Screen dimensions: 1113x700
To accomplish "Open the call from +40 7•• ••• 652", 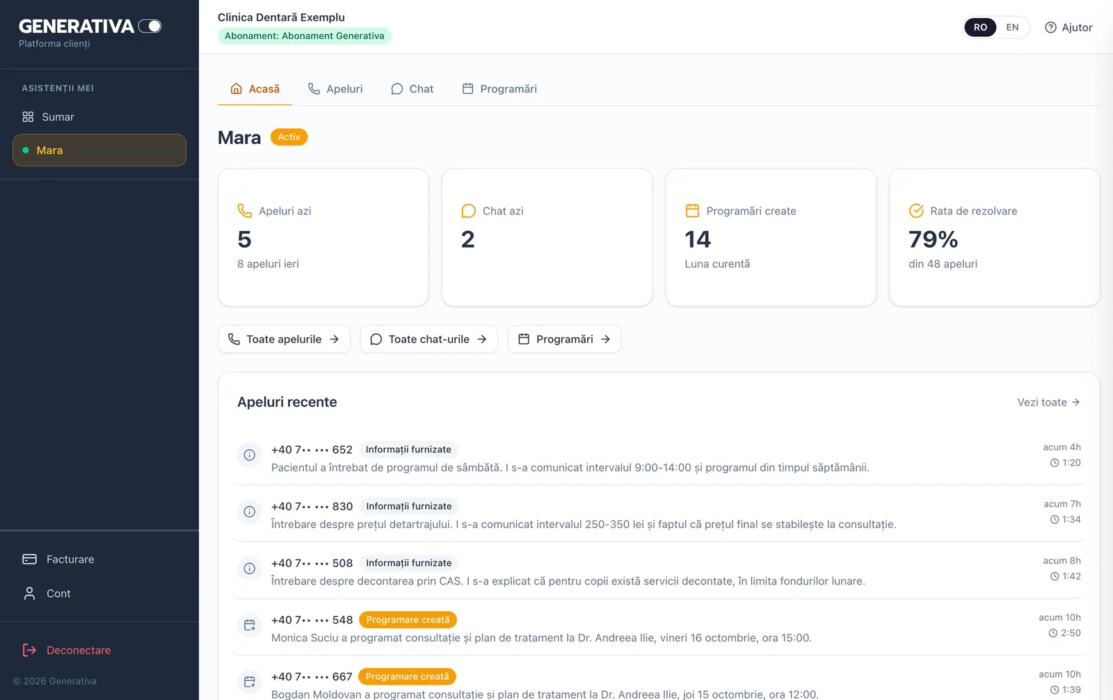I will coord(659,456).
